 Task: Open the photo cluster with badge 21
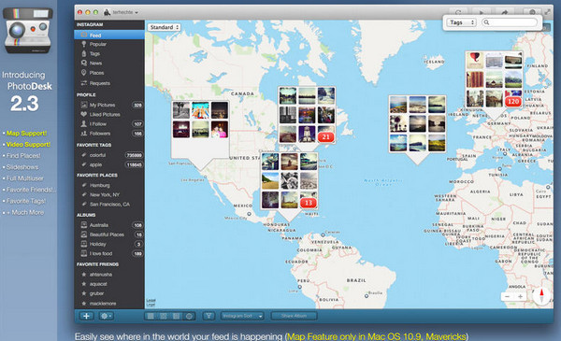coord(307,115)
